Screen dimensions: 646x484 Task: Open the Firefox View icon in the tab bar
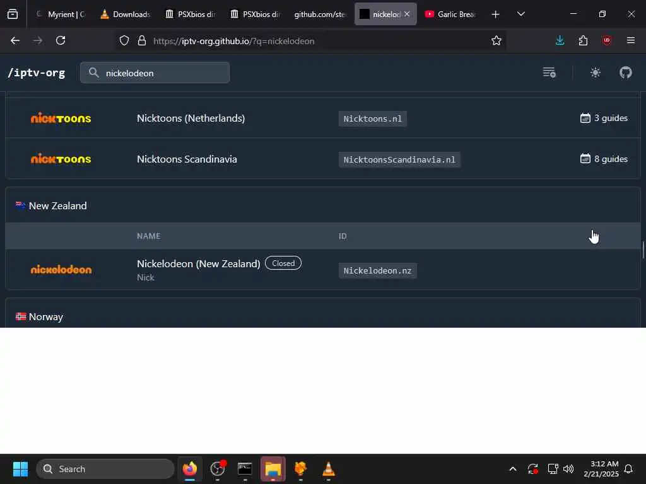(x=13, y=14)
